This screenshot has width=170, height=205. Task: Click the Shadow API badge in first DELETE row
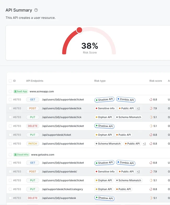tap(104, 126)
